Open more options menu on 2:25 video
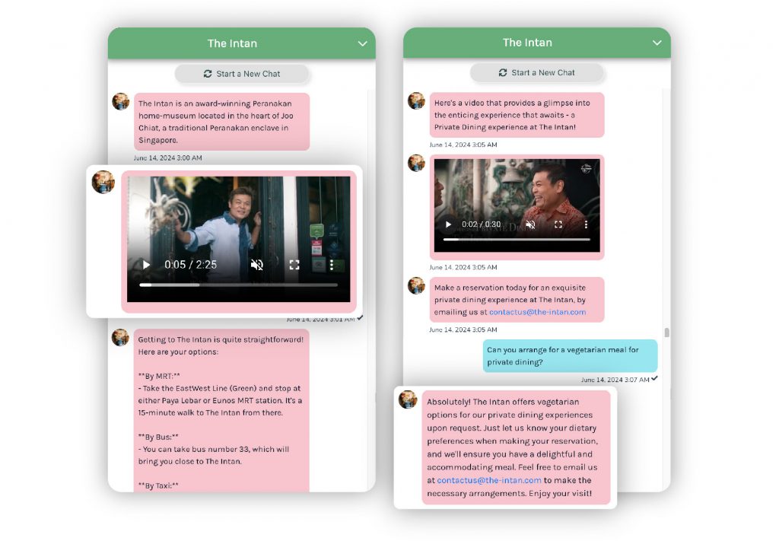Image resolution: width=779 pixels, height=541 pixels. pyautogui.click(x=332, y=265)
